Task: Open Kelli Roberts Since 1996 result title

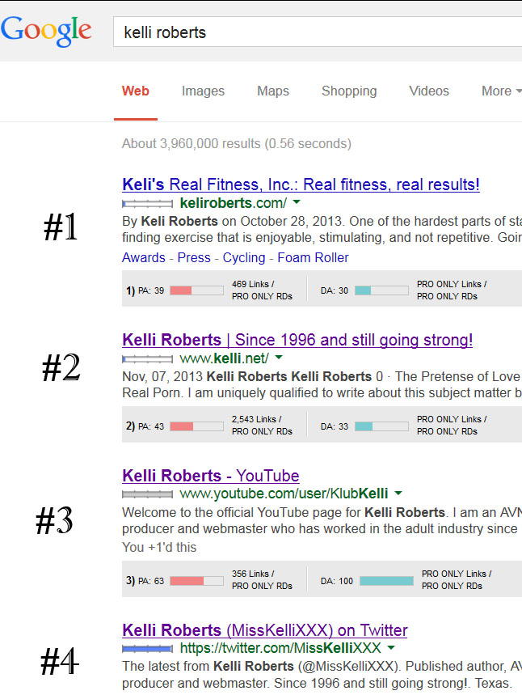Action: pyautogui.click(x=297, y=340)
